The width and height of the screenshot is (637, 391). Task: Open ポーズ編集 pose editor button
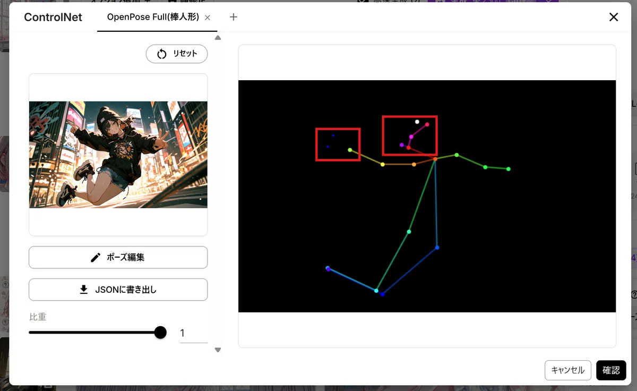pyautogui.click(x=118, y=258)
